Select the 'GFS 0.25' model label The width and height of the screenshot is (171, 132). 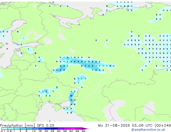[46, 126]
